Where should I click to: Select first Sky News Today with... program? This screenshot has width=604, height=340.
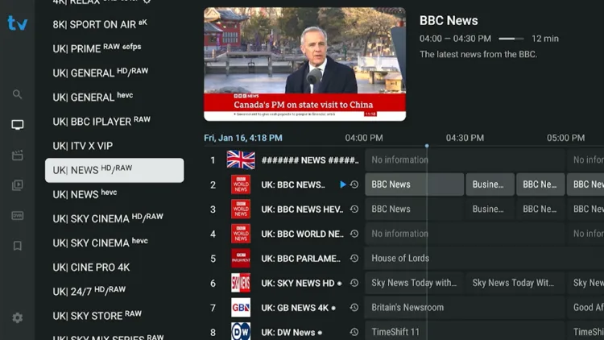[415, 283]
